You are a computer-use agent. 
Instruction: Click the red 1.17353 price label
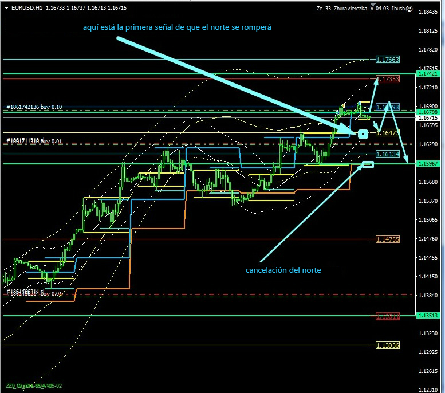(387, 78)
